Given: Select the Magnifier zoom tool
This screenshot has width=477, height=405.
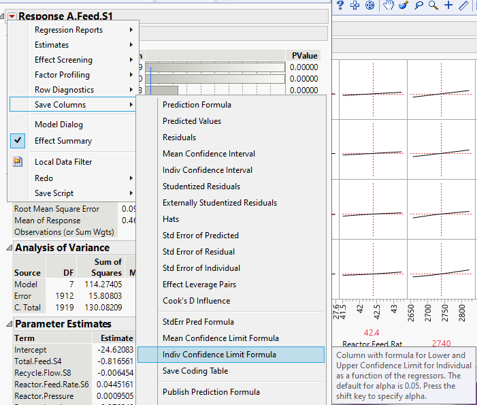Looking at the screenshot, I should tap(433, 5).
